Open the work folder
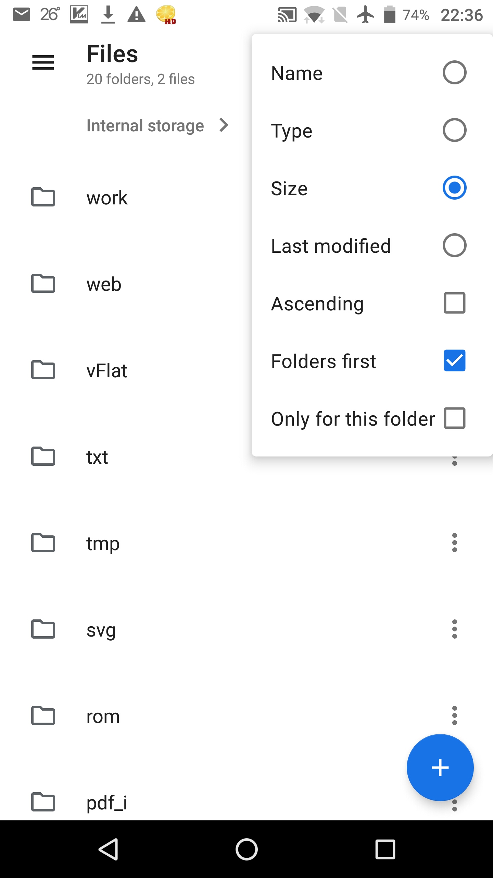Image resolution: width=493 pixels, height=878 pixels. pyautogui.click(x=107, y=198)
